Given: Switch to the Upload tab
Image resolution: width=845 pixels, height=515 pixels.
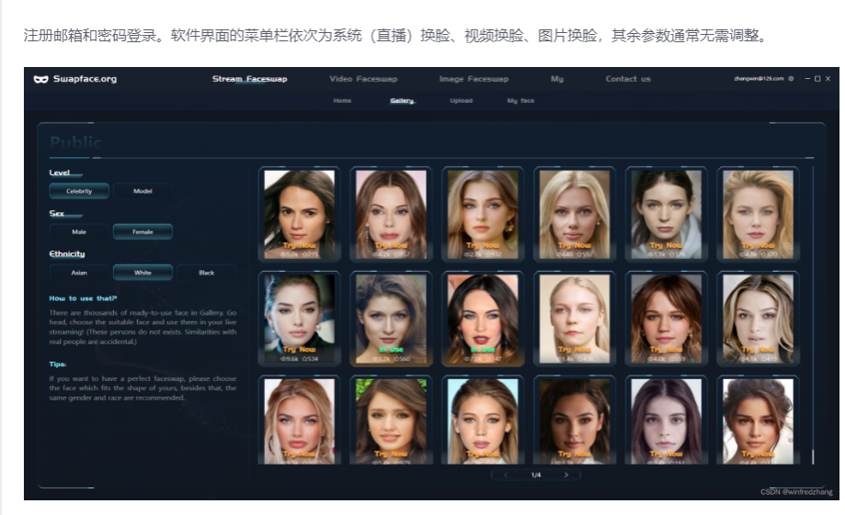Looking at the screenshot, I should 461,100.
